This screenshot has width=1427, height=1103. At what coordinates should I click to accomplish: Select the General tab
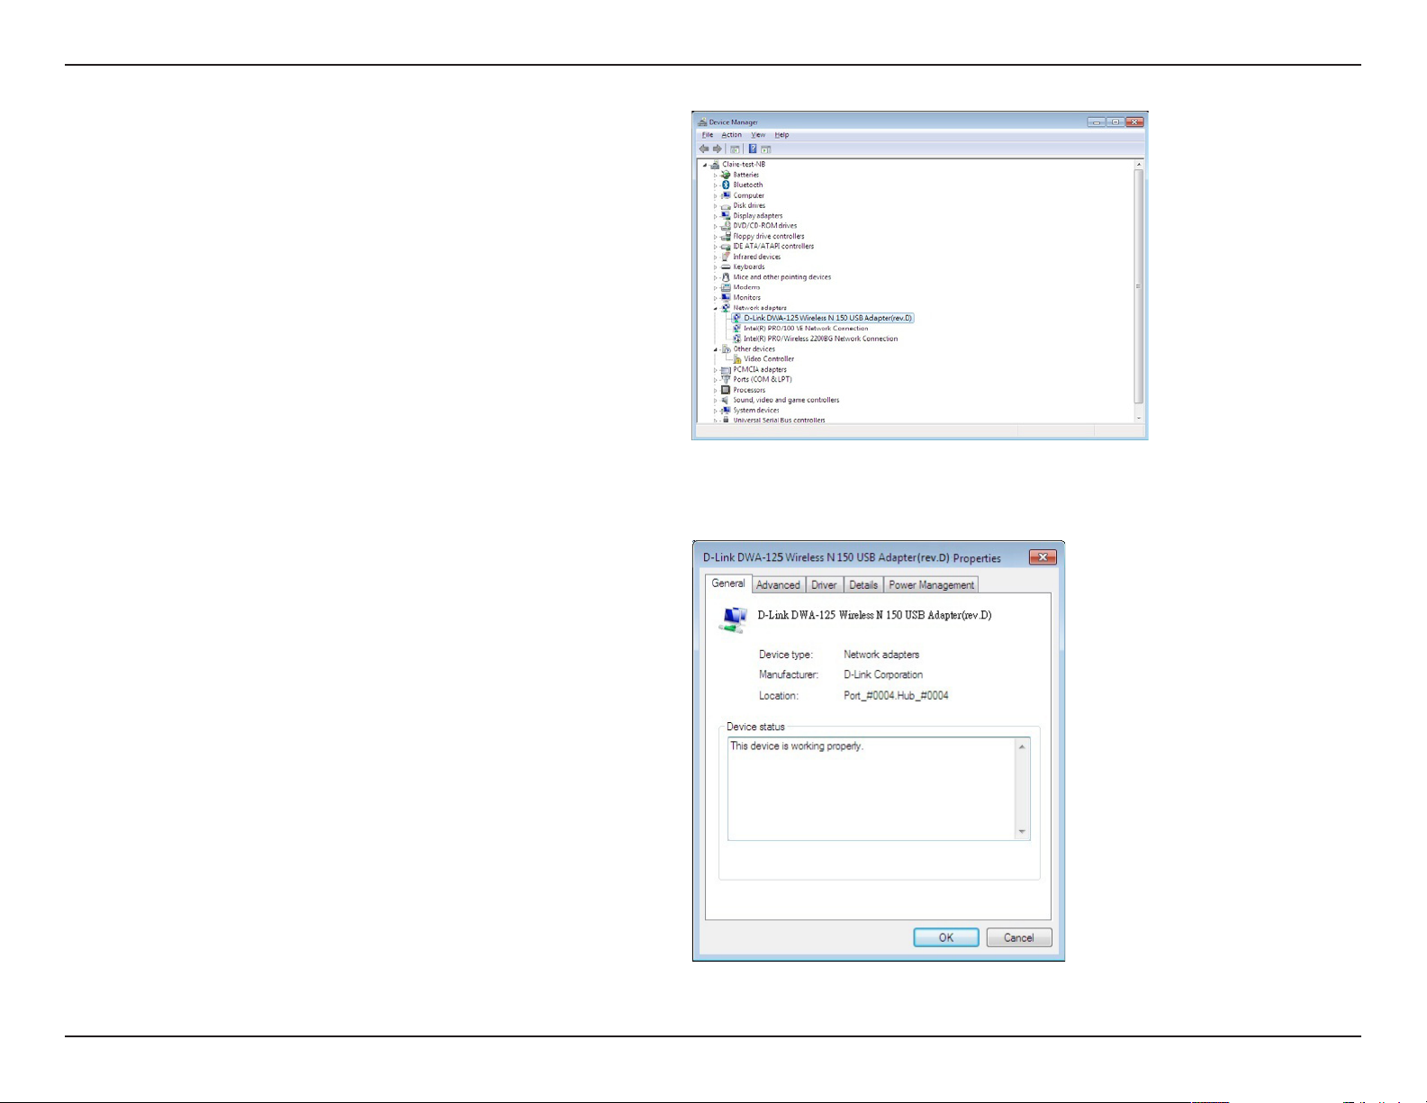[x=728, y=583]
